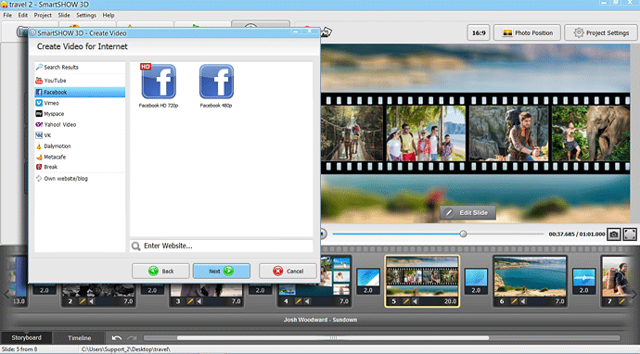Open the Help menu

coord(109,15)
